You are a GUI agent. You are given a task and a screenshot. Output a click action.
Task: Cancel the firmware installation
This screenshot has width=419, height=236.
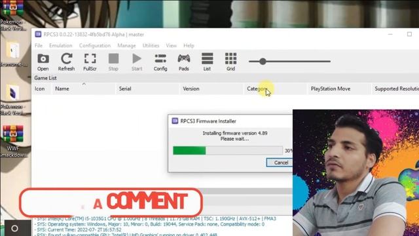pos(280,163)
